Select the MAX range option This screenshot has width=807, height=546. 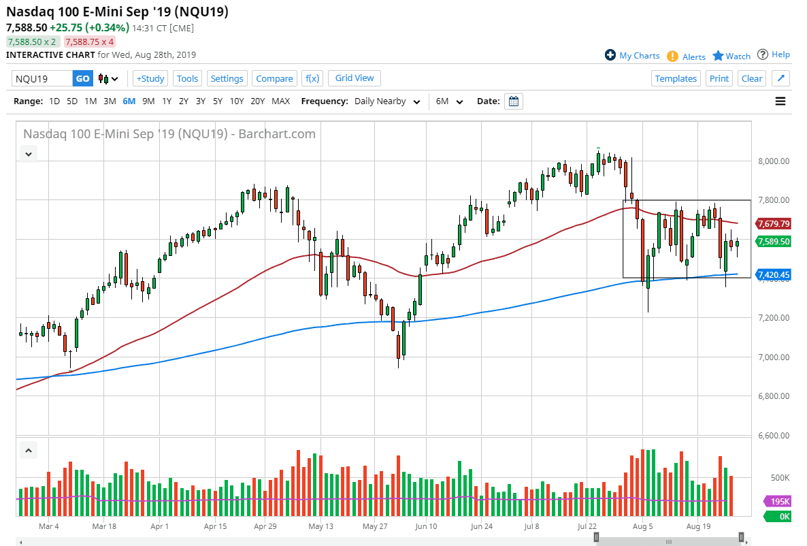(x=280, y=101)
